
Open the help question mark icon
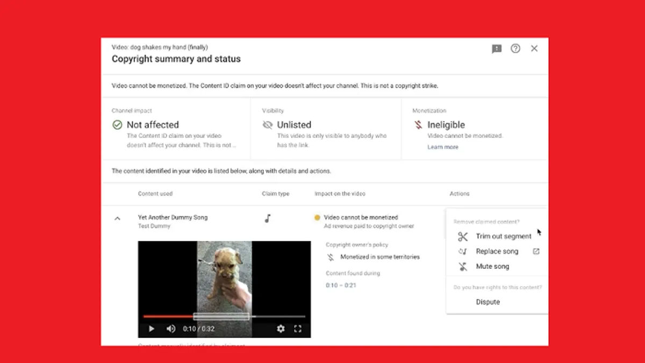[x=515, y=48]
